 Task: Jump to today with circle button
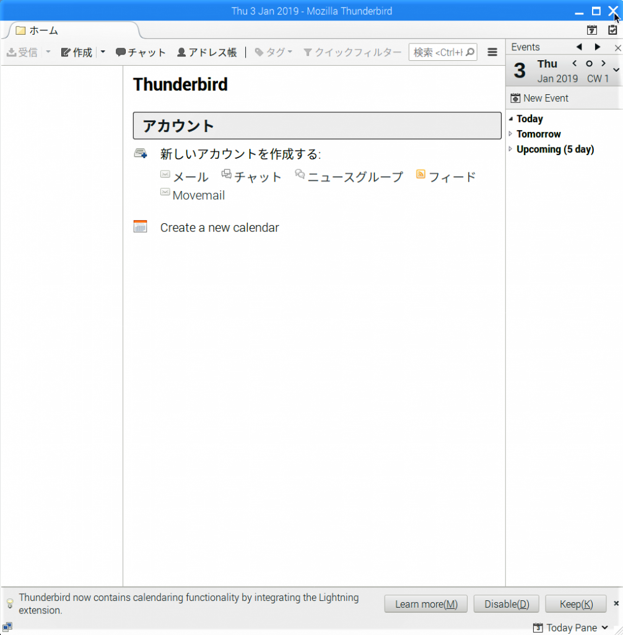click(x=589, y=64)
